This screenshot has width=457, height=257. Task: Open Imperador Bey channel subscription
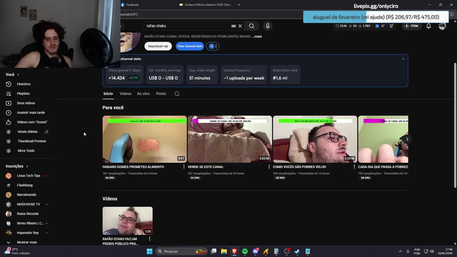coord(29,233)
